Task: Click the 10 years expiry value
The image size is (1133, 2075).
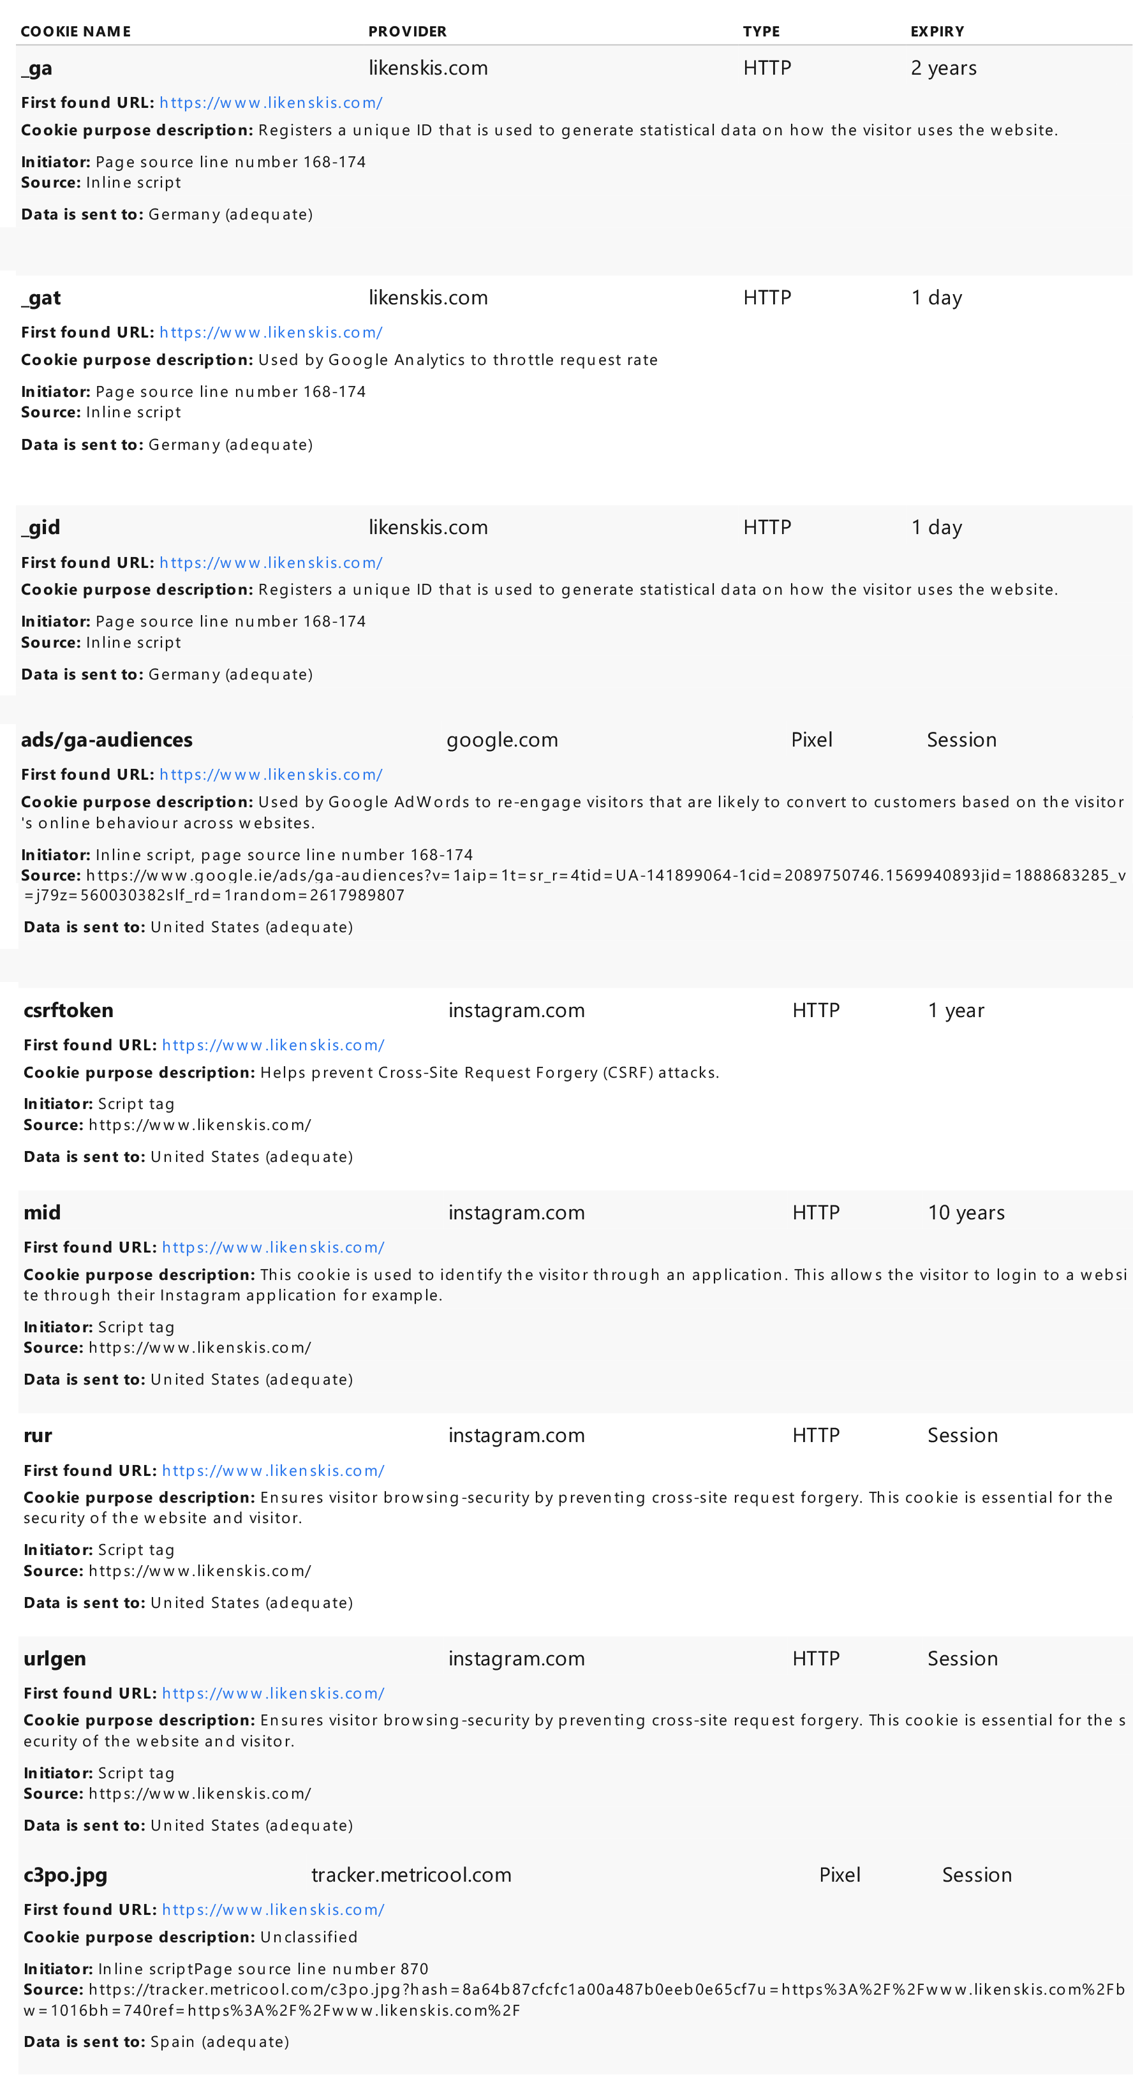Action: (x=965, y=1212)
